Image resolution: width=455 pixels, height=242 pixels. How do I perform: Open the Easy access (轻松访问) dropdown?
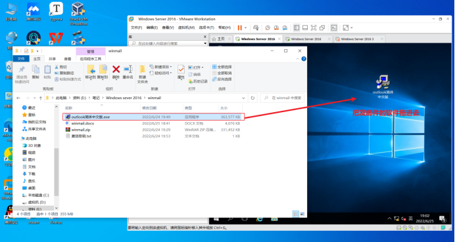(160, 73)
